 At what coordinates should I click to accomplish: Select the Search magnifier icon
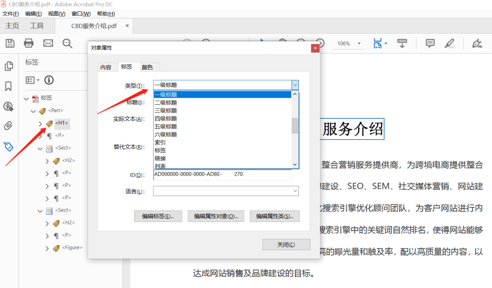[x=67, y=43]
